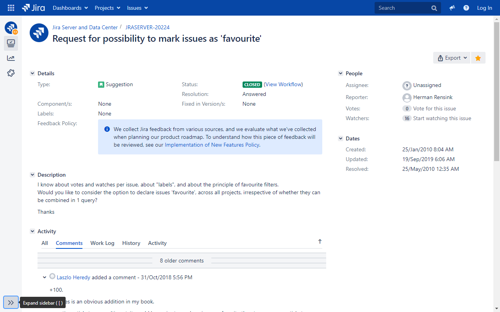Click the sort order up arrow icon
The image size is (500, 312).
pyautogui.click(x=320, y=241)
